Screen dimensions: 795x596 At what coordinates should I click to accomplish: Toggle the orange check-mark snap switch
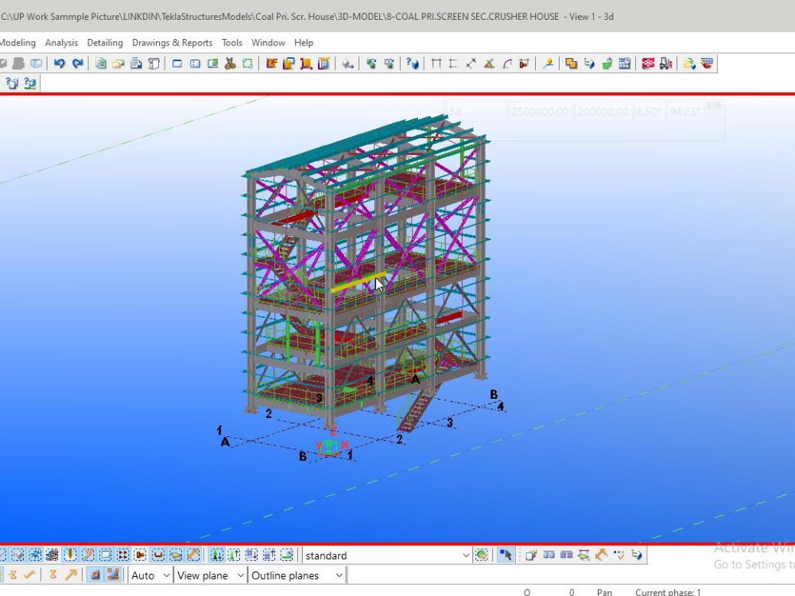click(29, 575)
